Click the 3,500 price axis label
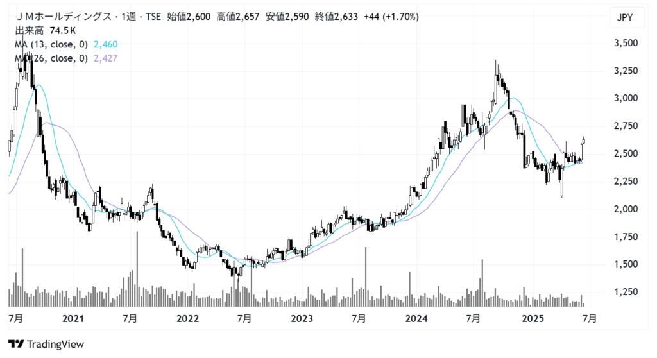 point(626,43)
